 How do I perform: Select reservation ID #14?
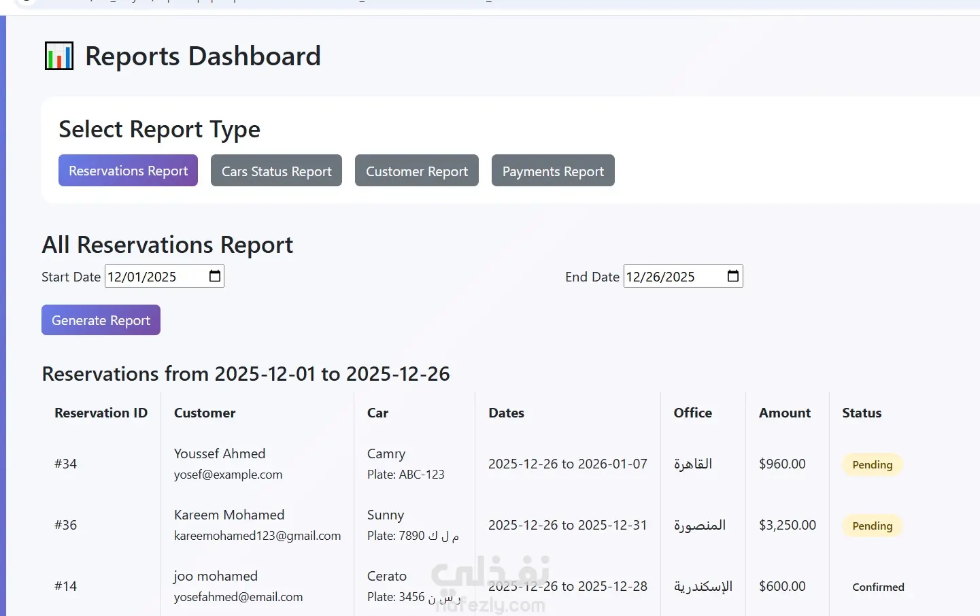click(65, 586)
